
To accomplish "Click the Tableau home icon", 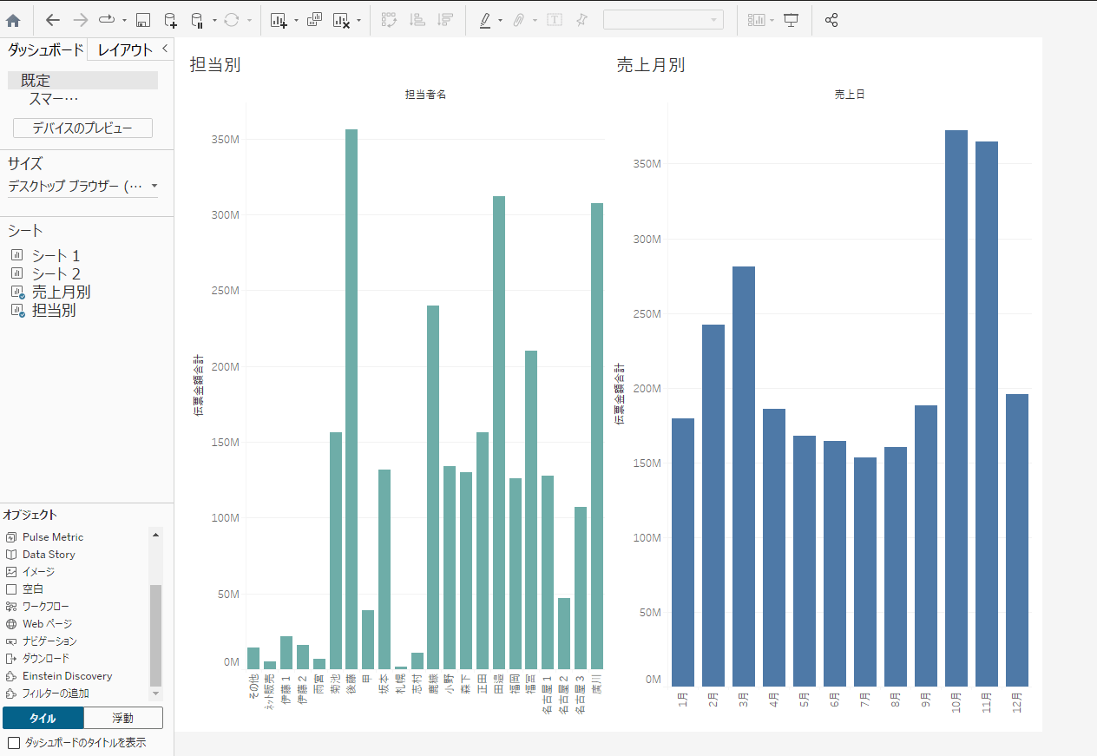I will pos(13,20).
